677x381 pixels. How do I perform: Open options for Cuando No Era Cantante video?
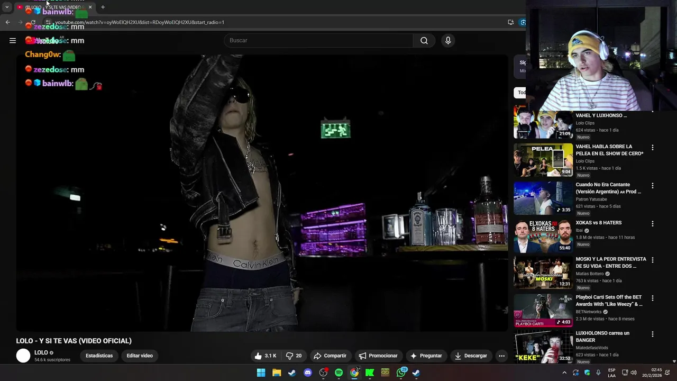[x=652, y=186]
